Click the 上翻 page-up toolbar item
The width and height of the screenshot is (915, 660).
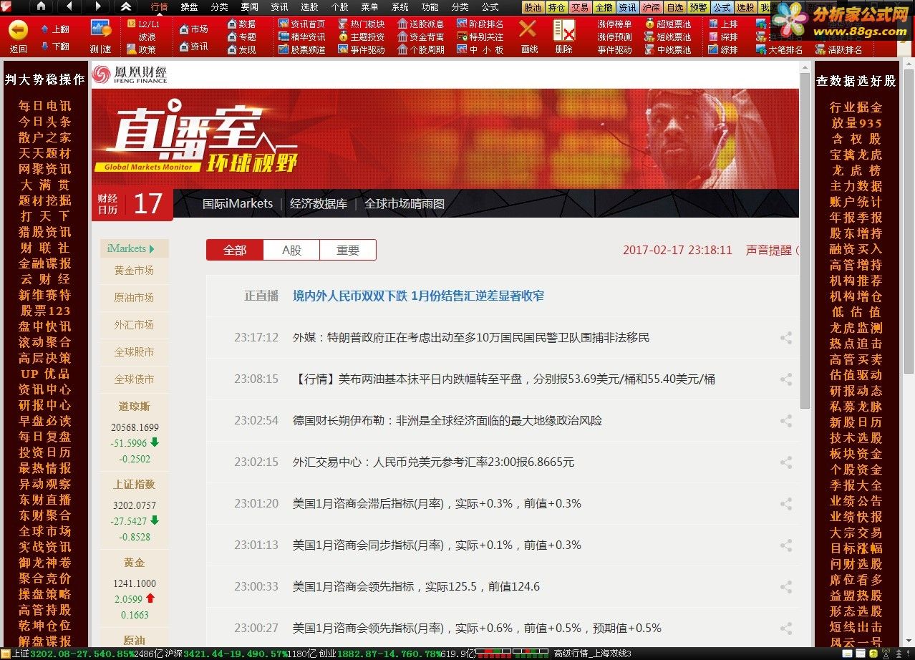pos(55,29)
